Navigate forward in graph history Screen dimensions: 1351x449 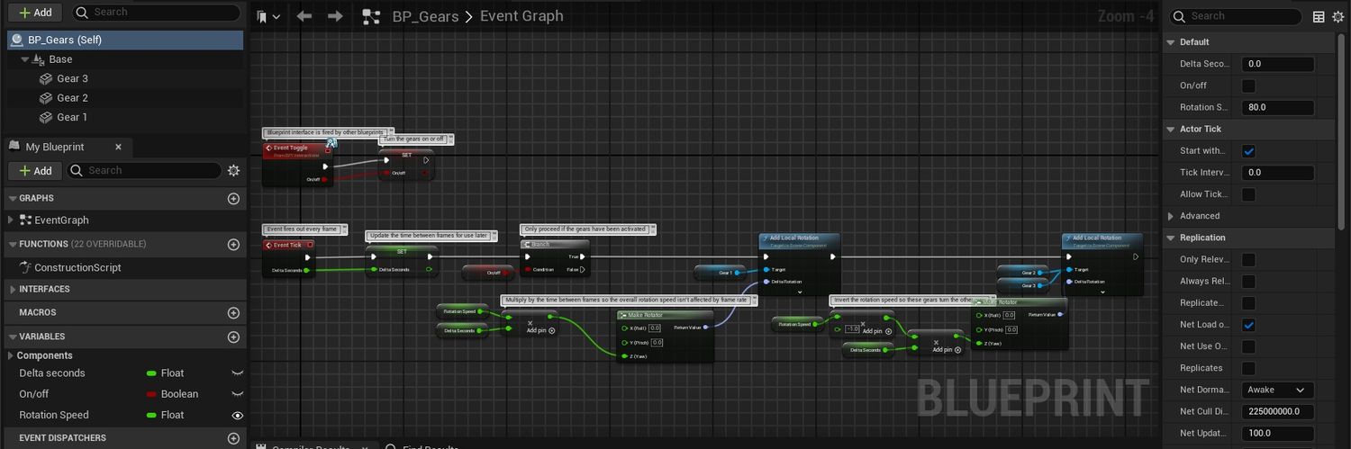(335, 16)
